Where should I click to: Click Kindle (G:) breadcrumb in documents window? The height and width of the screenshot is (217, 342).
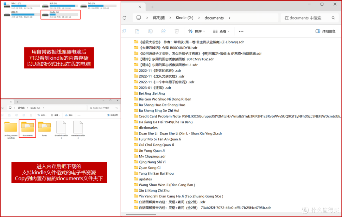pyautogui.click(x=185, y=18)
